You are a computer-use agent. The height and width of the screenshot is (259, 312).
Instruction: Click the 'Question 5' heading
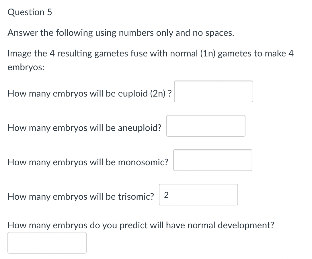point(30,12)
